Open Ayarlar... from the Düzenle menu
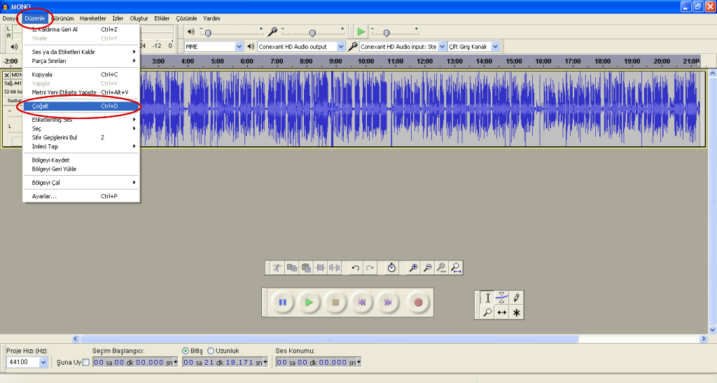This screenshot has height=383, width=717. (x=81, y=196)
